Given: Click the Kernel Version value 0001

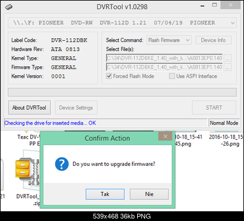Looking at the screenshot, I should [58, 76].
